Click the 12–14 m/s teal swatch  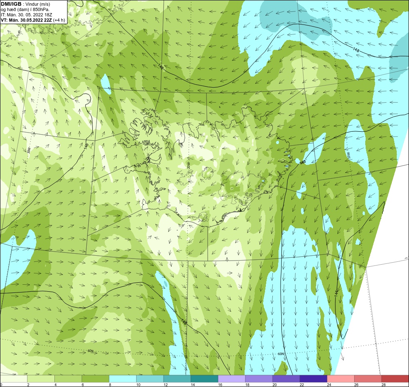click(x=177, y=379)
